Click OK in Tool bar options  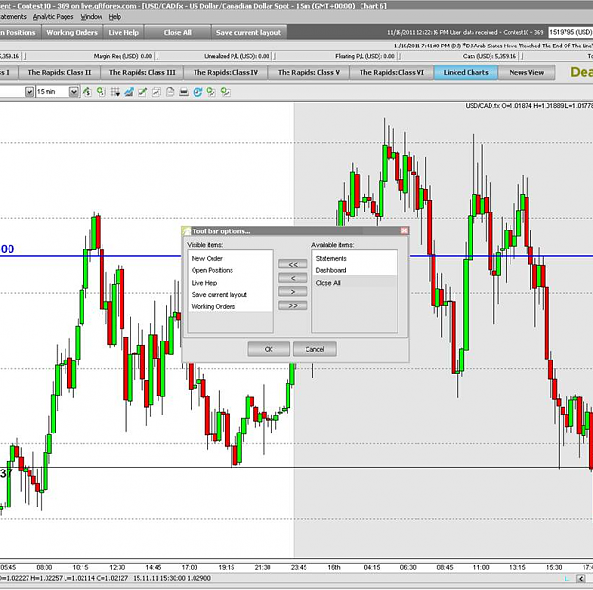[x=269, y=349]
